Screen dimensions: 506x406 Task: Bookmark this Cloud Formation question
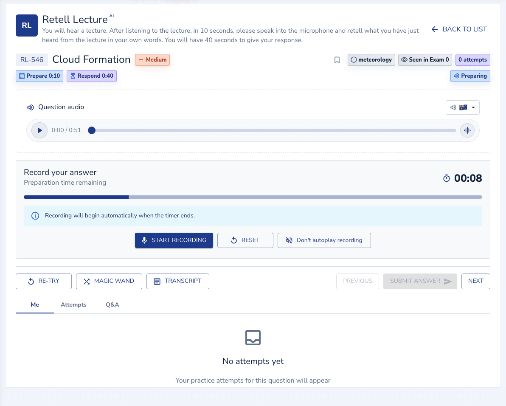[x=337, y=60]
